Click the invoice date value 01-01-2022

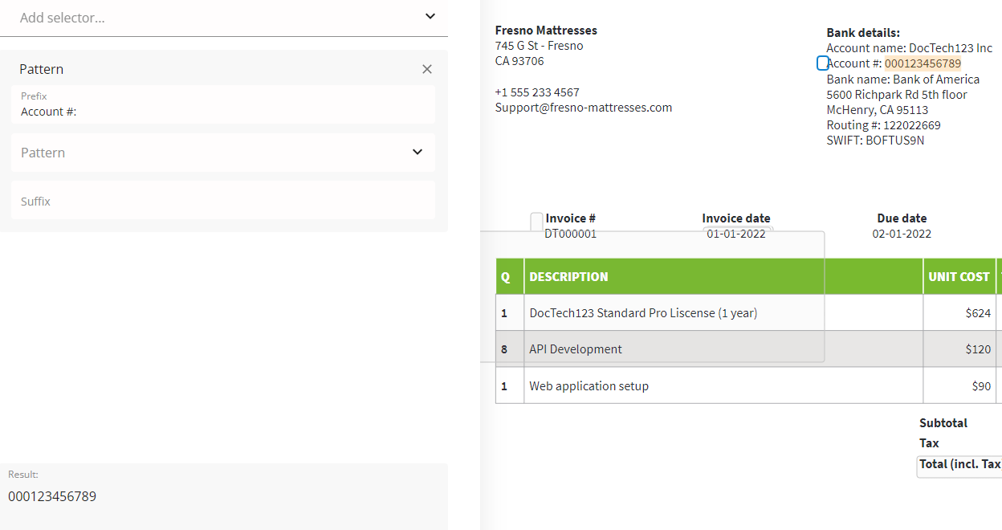point(735,234)
